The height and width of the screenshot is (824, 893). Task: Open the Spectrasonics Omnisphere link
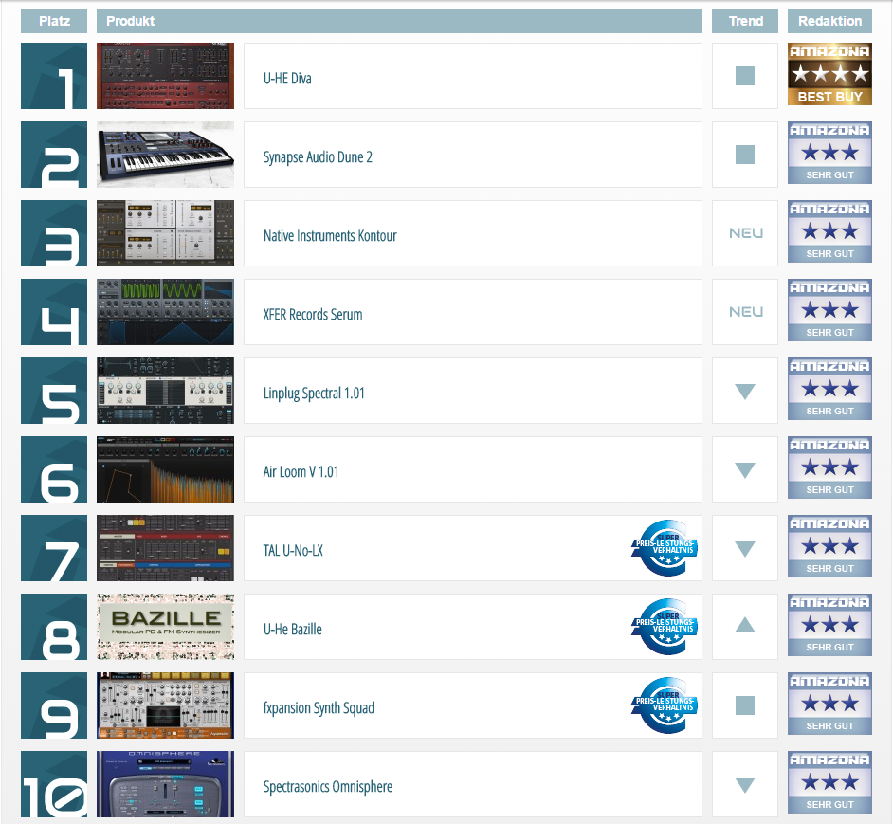coord(327,786)
